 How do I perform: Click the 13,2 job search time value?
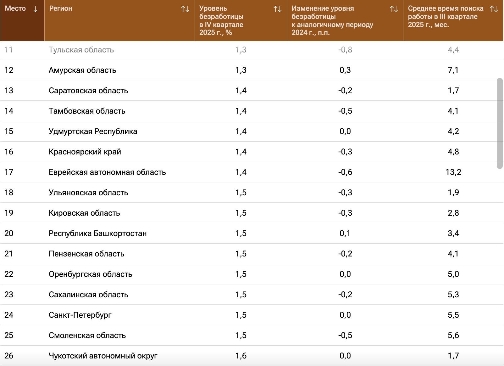453,172
